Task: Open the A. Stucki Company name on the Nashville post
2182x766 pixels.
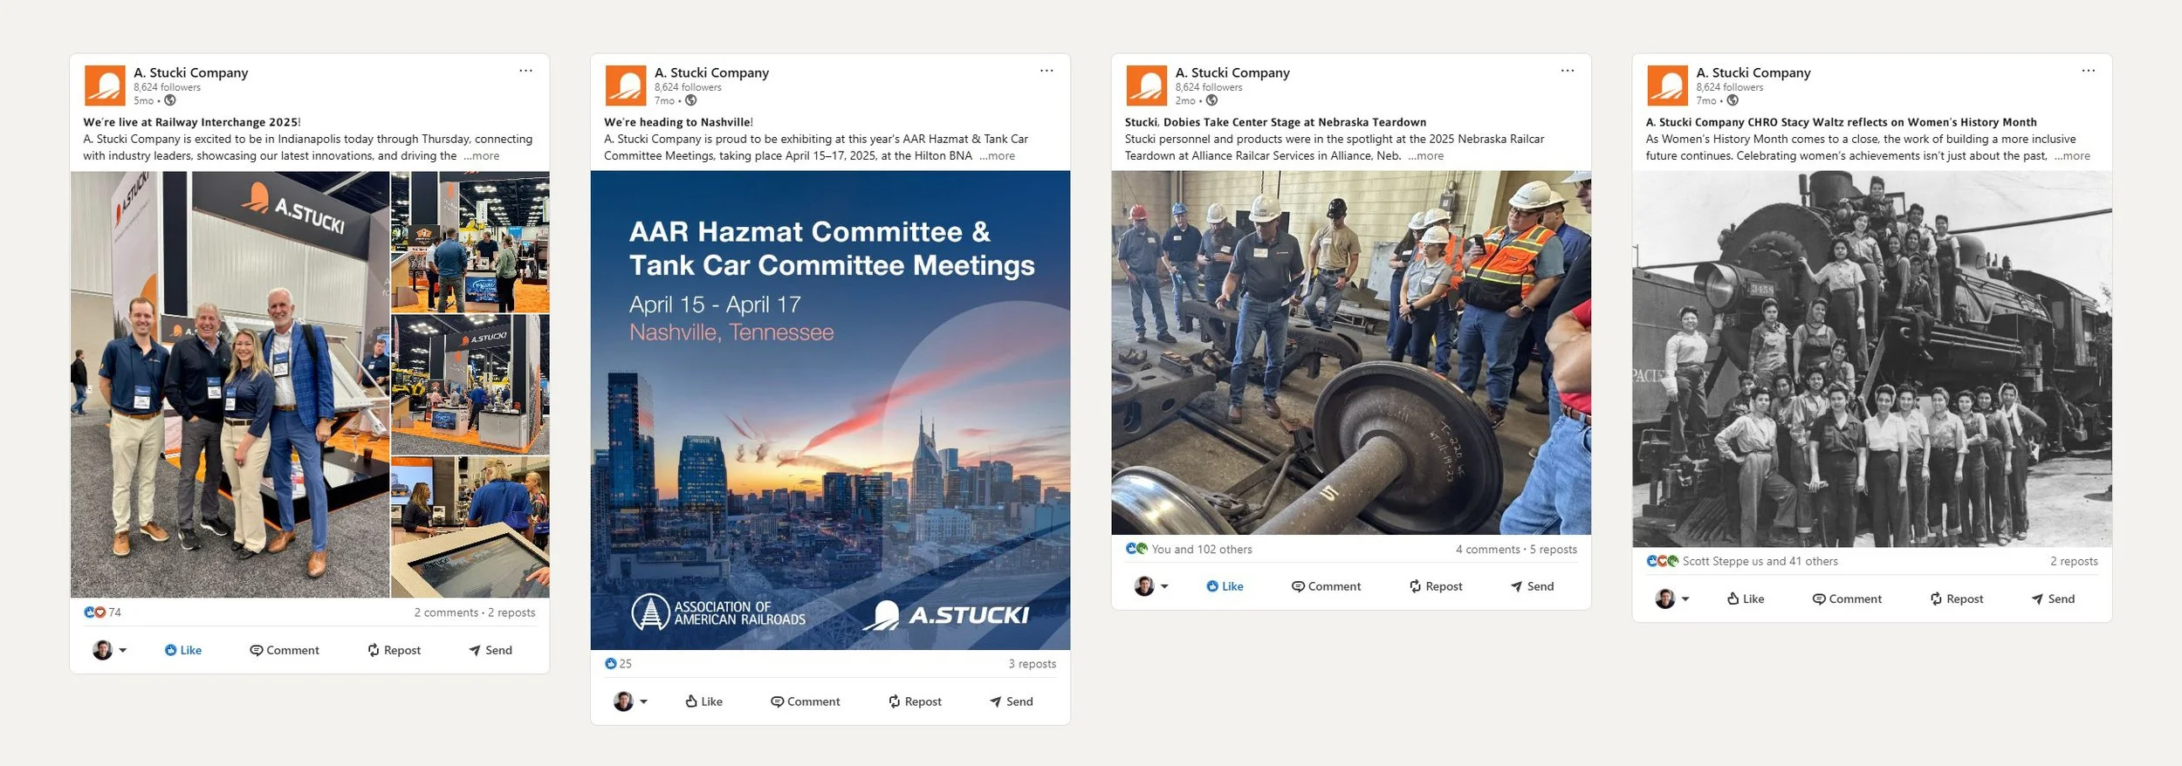Action: coord(711,72)
